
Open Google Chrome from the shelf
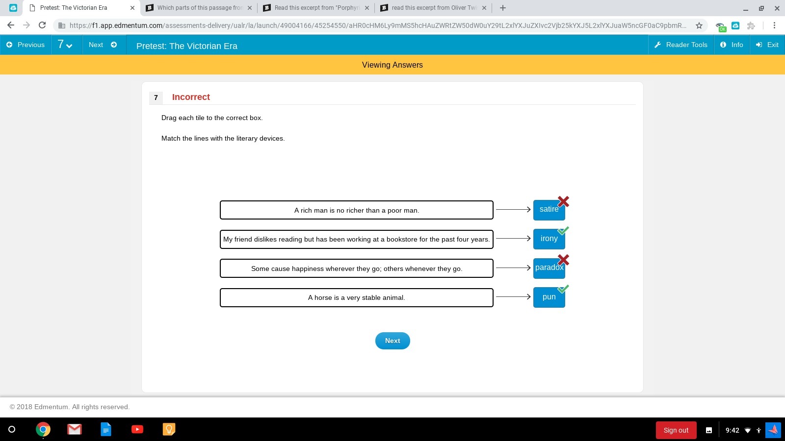coord(43,430)
